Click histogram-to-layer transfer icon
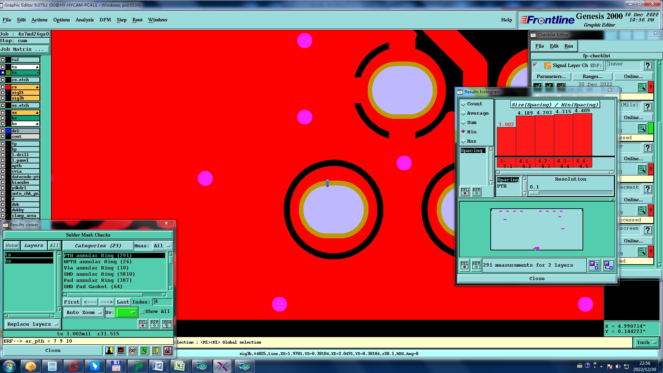The width and height of the screenshot is (663, 373). (594, 265)
